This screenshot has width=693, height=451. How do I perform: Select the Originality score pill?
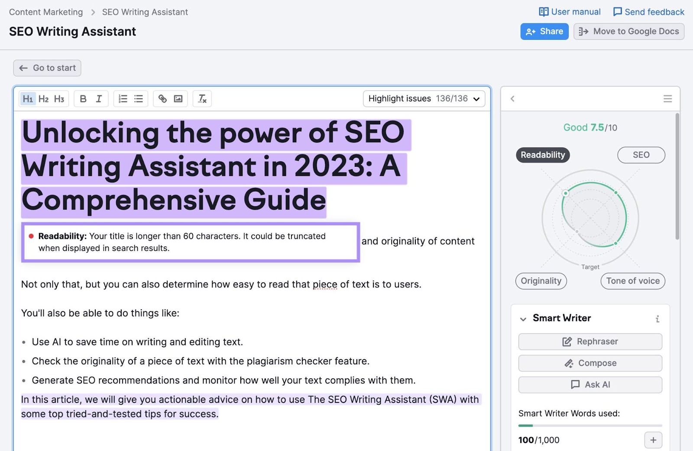[x=541, y=281]
